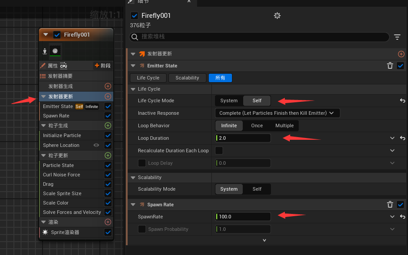Collapse the Firefly001 emitter node
The width and height of the screenshot is (408, 255).
coord(46,34)
